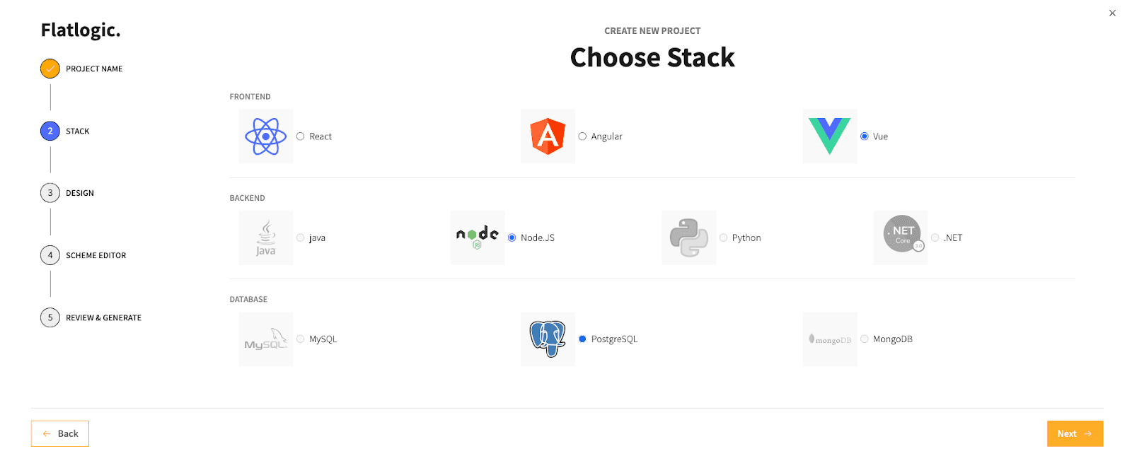This screenshot has height=451, width=1132.
Task: Select the Angular radio option
Action: pos(582,136)
